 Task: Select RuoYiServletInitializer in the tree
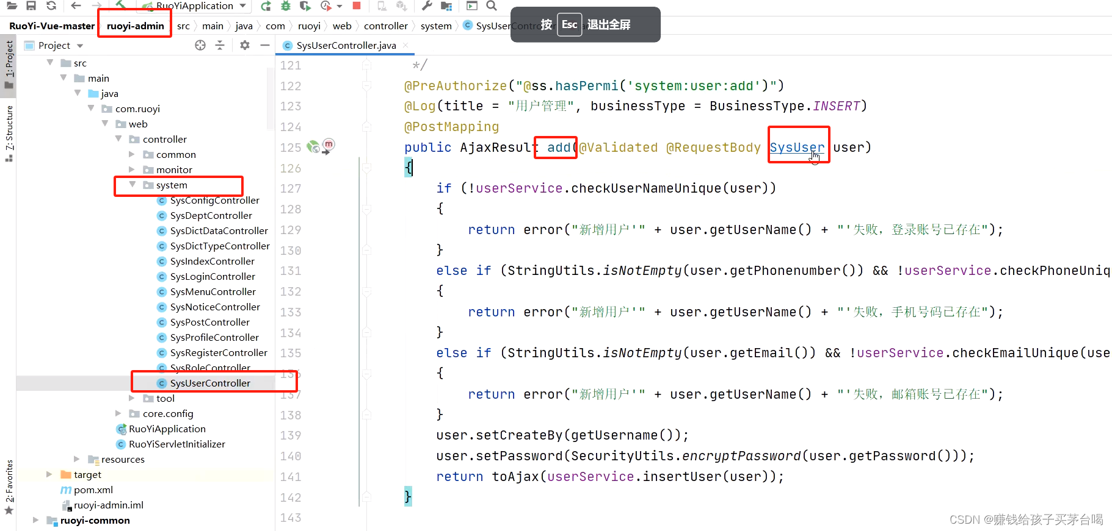[176, 444]
